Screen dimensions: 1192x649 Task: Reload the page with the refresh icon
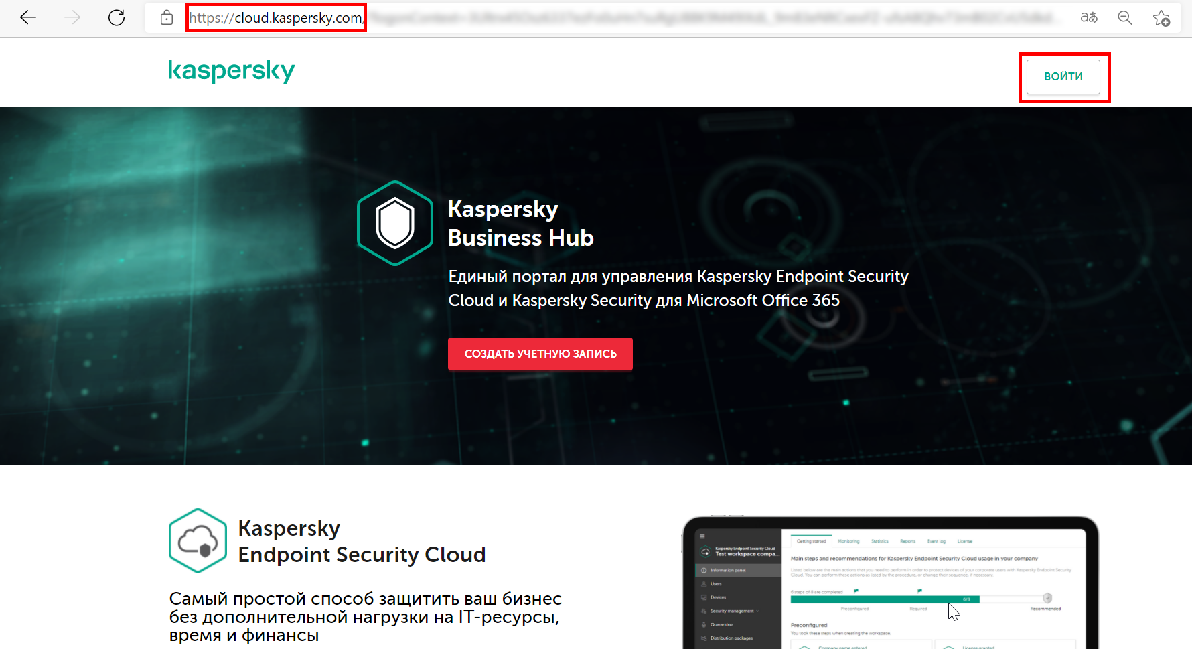pyautogui.click(x=117, y=18)
